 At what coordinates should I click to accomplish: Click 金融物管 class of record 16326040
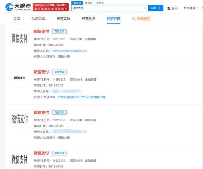[x=91, y=39]
